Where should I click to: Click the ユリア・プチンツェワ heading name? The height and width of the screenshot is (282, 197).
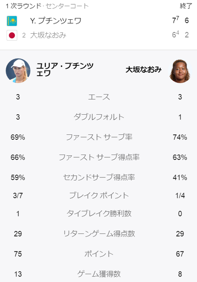click(65, 70)
